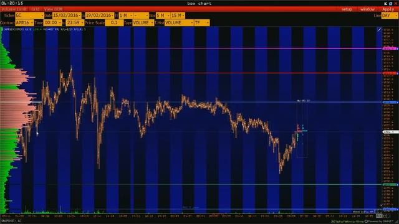399x224 pixels.
Task: Open the setup menu
Action: (x=347, y=9)
